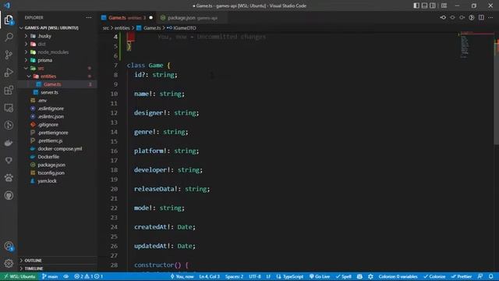
Task: Click the LF end of line setting
Action: point(268,276)
